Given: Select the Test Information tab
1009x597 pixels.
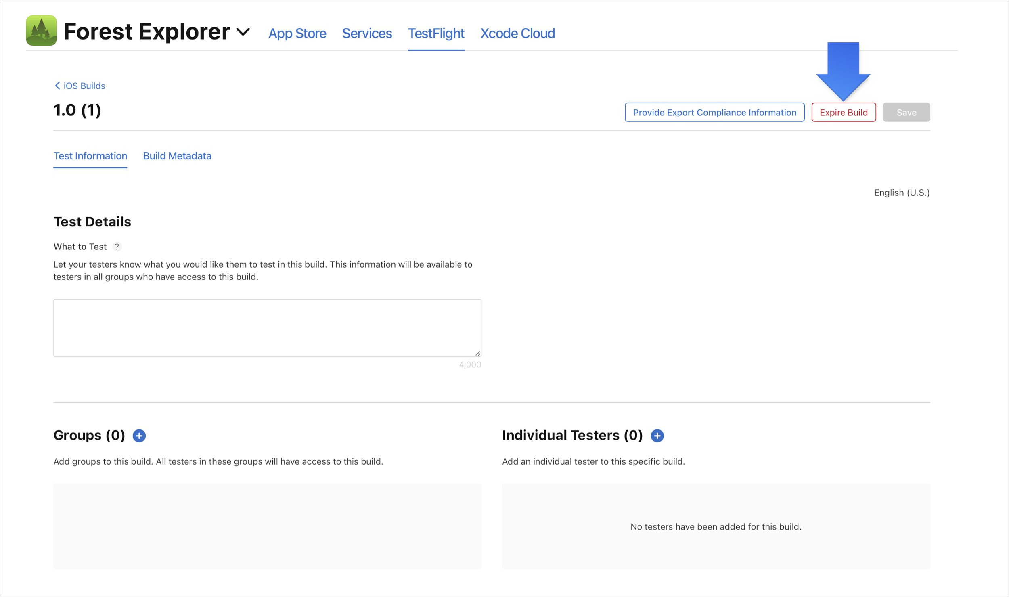Looking at the screenshot, I should coord(90,156).
